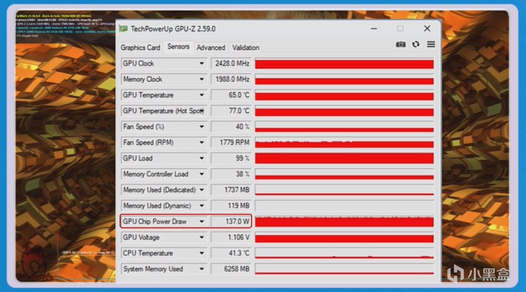Open the Advanced tab

[x=211, y=48]
